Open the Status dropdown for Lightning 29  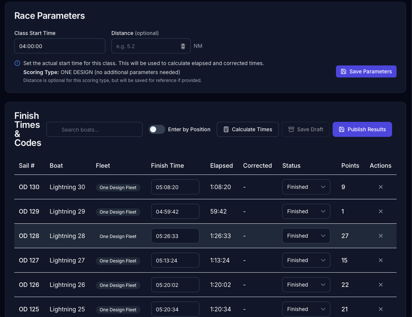click(306, 211)
